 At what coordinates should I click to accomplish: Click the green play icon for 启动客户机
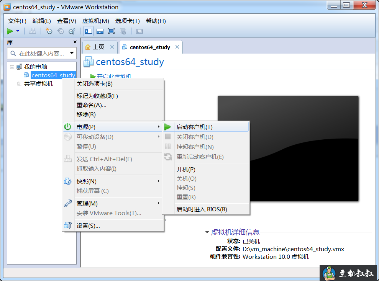point(167,127)
